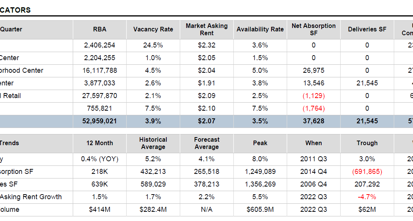Select the 0.4% (YOY) cell
413x221 pixels.
pos(99,159)
